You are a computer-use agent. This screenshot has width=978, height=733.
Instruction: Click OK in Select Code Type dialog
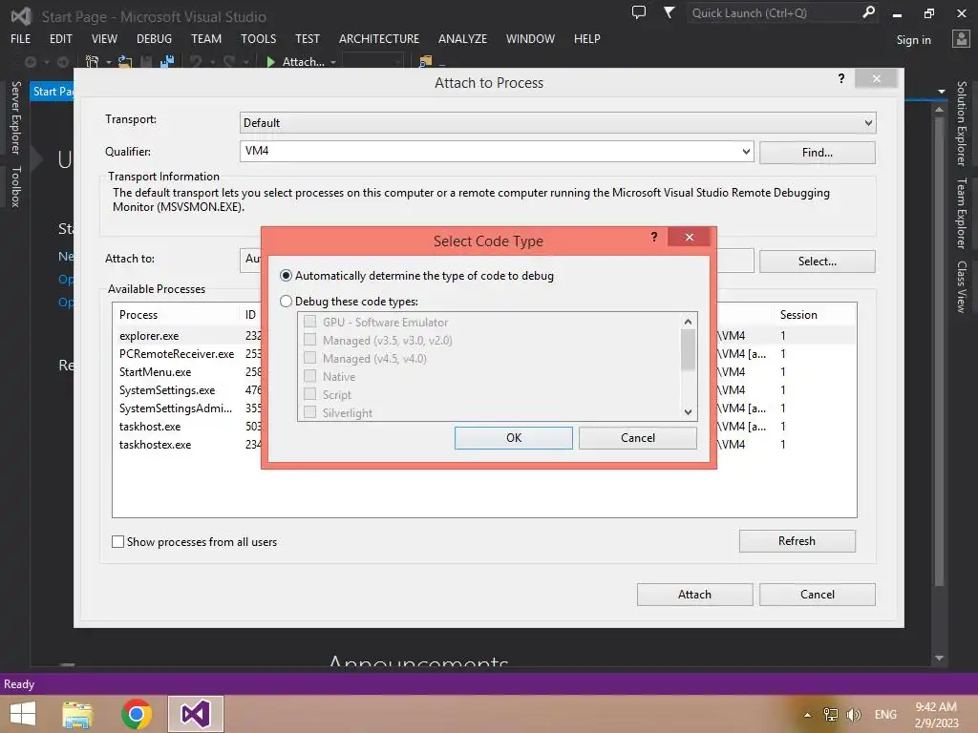point(513,437)
